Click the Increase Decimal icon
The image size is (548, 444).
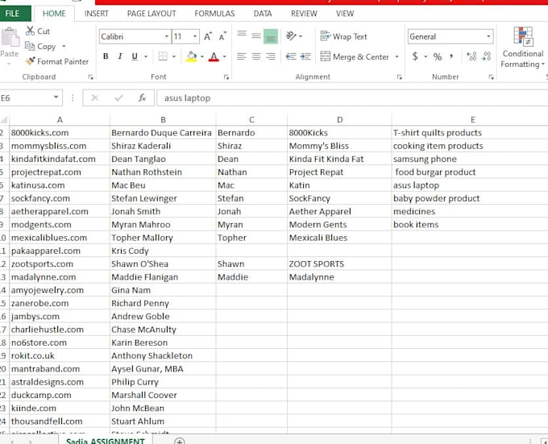tap(471, 56)
